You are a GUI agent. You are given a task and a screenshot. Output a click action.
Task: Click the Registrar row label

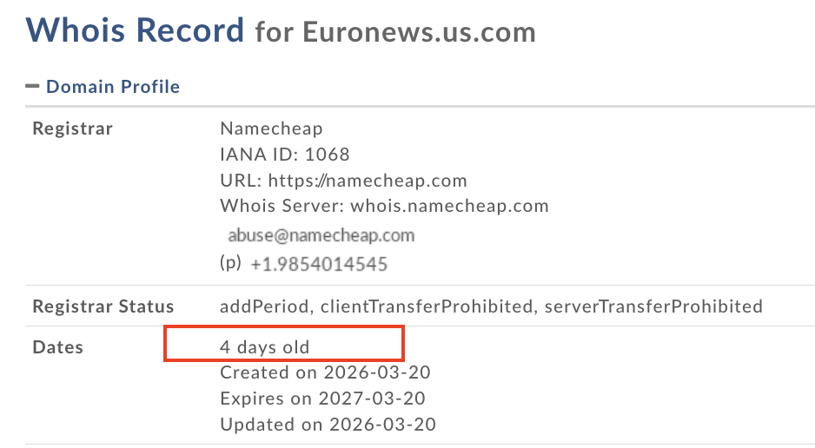point(72,129)
